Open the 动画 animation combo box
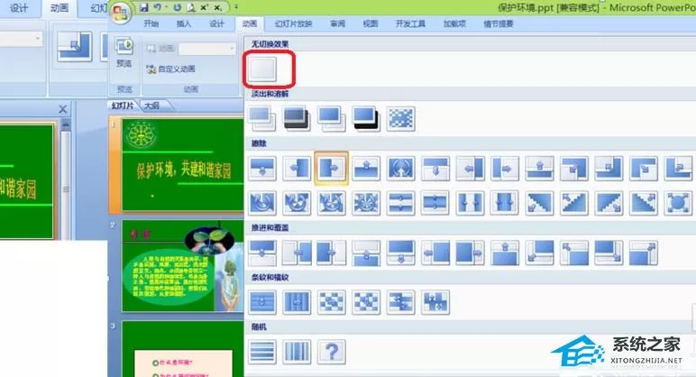This screenshot has height=377, width=696. pyautogui.click(x=206, y=49)
